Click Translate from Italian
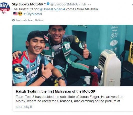This screenshot has width=133, height=115. coord(29,20)
